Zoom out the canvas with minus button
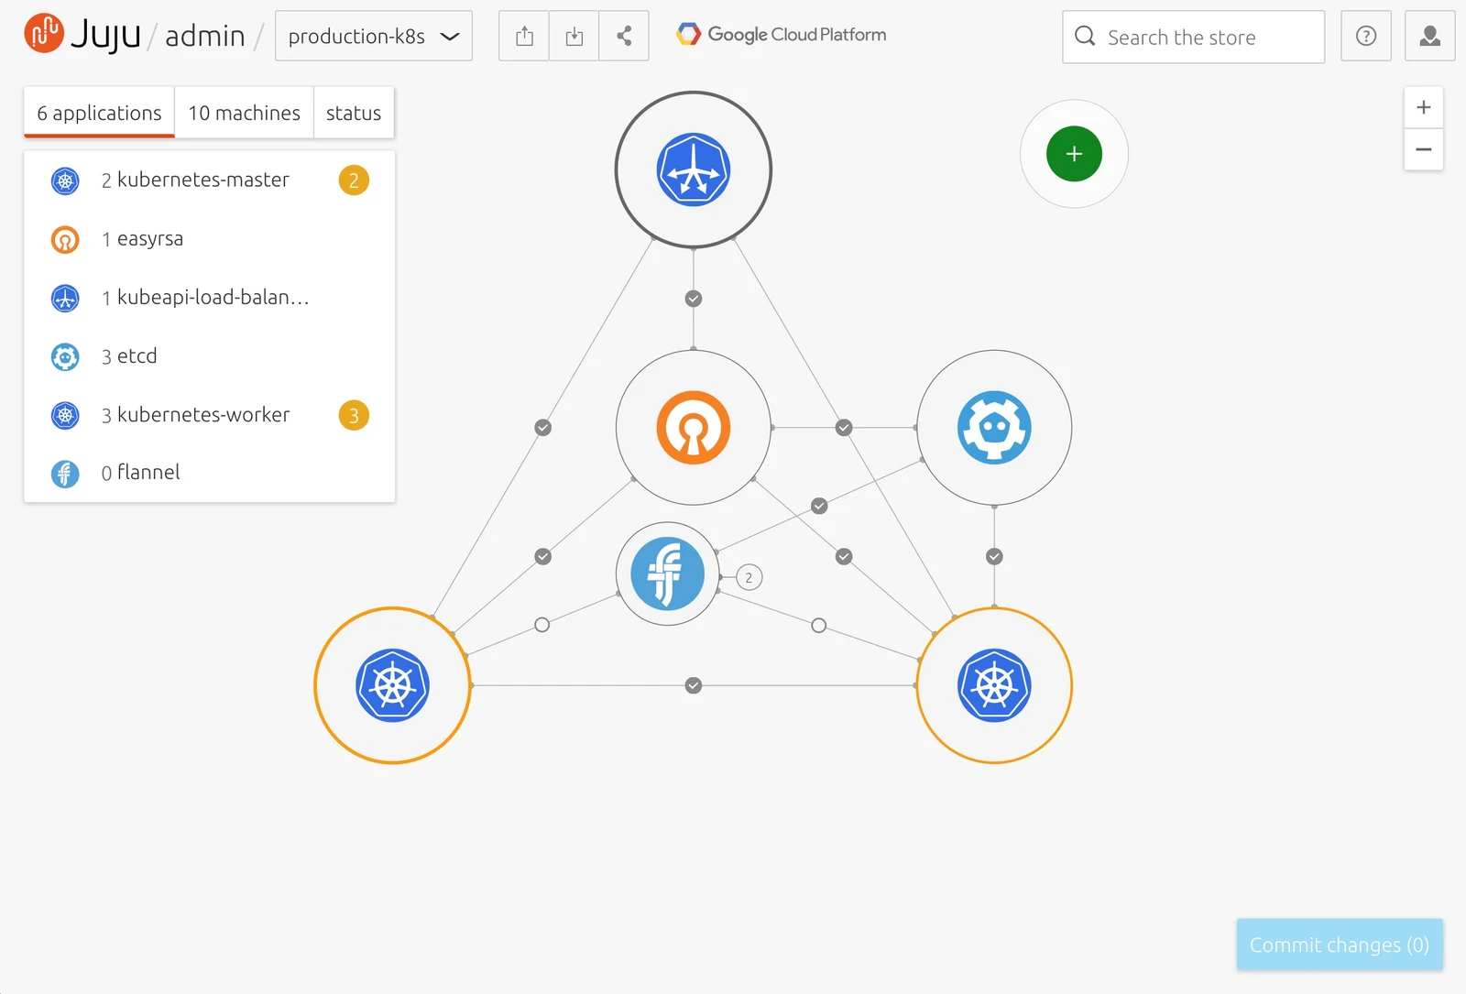Screen dimensions: 1466x994 tap(1424, 149)
